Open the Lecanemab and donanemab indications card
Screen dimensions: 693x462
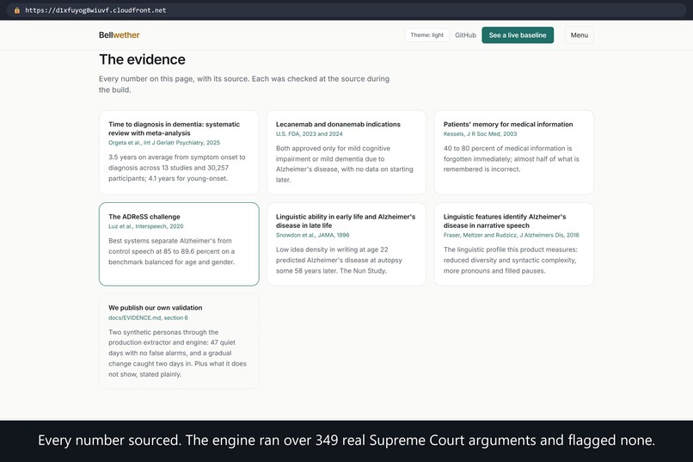346,152
